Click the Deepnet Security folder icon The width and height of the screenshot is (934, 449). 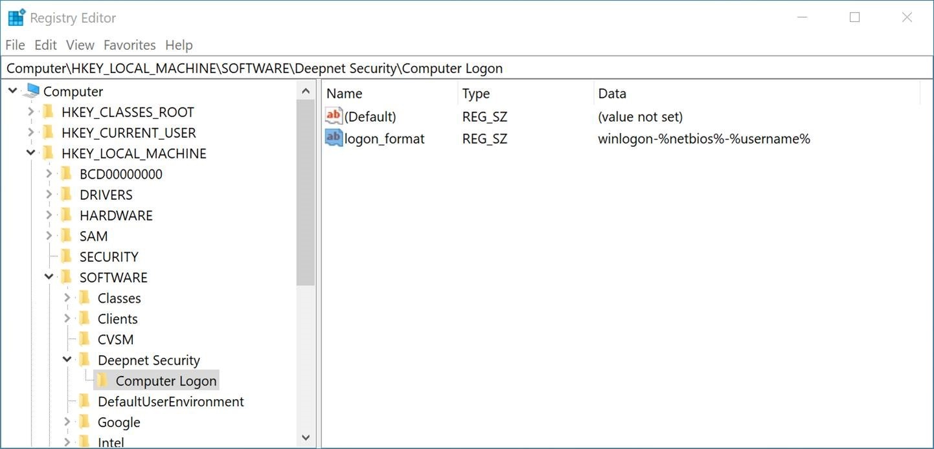(84, 360)
